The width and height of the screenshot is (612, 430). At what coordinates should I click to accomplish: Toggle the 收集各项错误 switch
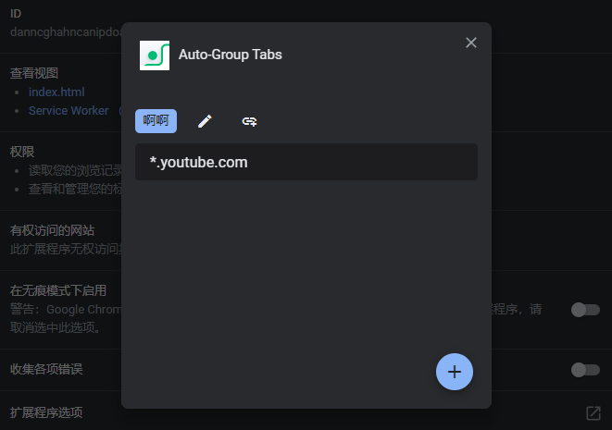point(585,370)
